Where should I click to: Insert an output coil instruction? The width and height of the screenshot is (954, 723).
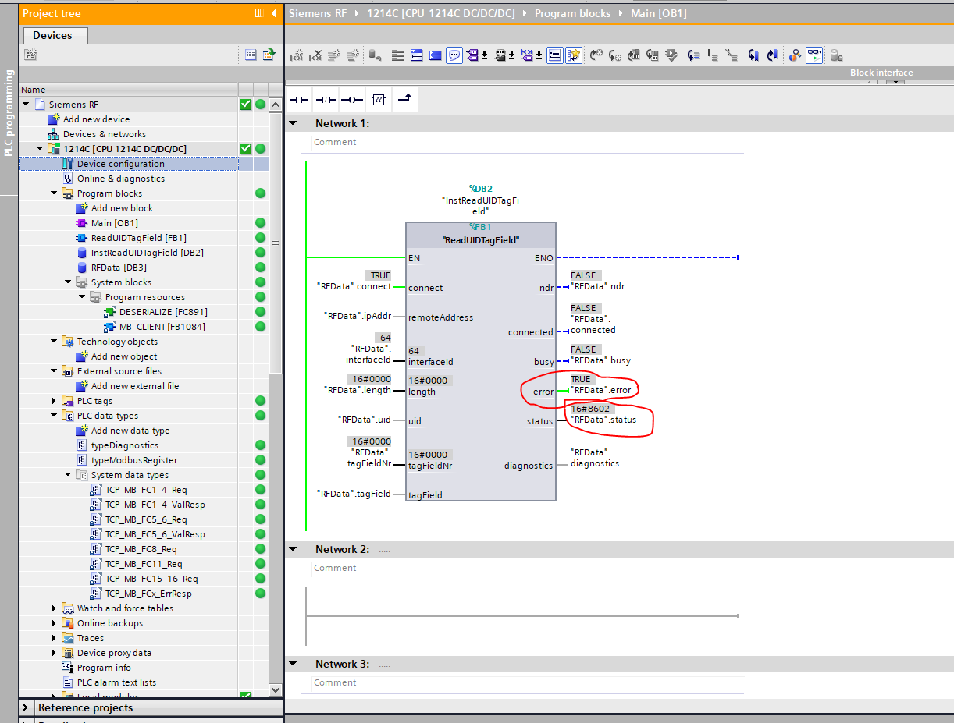coord(351,100)
